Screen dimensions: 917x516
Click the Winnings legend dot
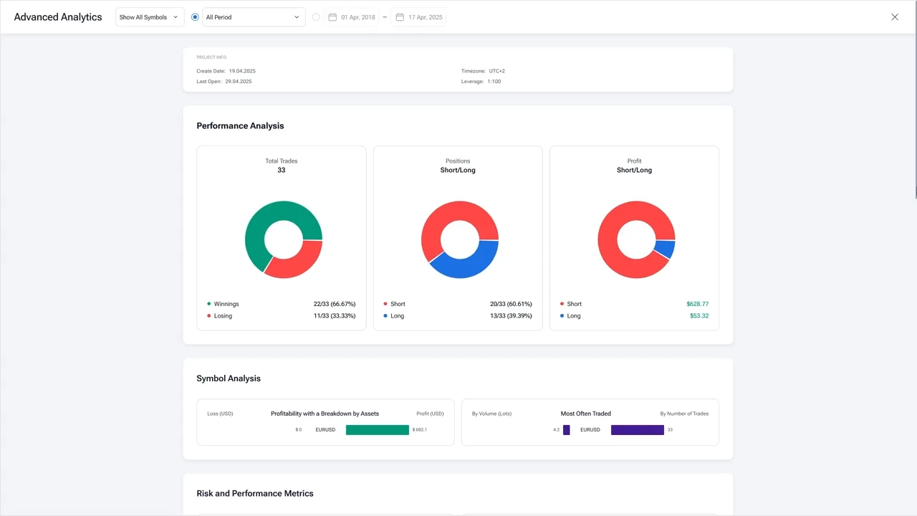(x=209, y=304)
